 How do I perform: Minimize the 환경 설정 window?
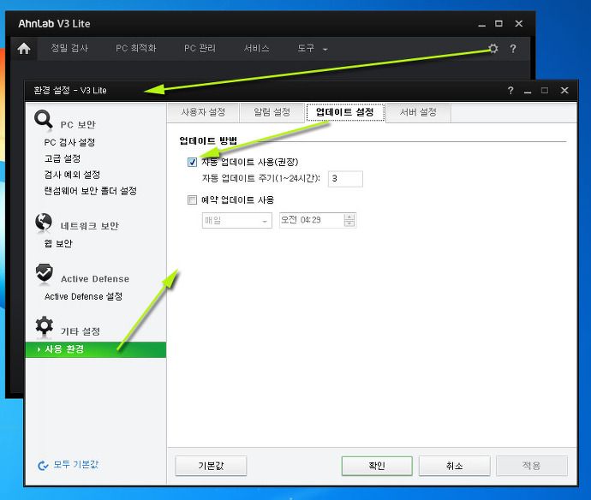coord(528,91)
